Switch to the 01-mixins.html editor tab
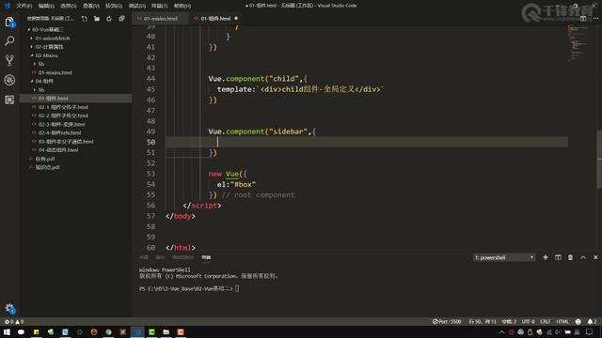 [x=161, y=19]
